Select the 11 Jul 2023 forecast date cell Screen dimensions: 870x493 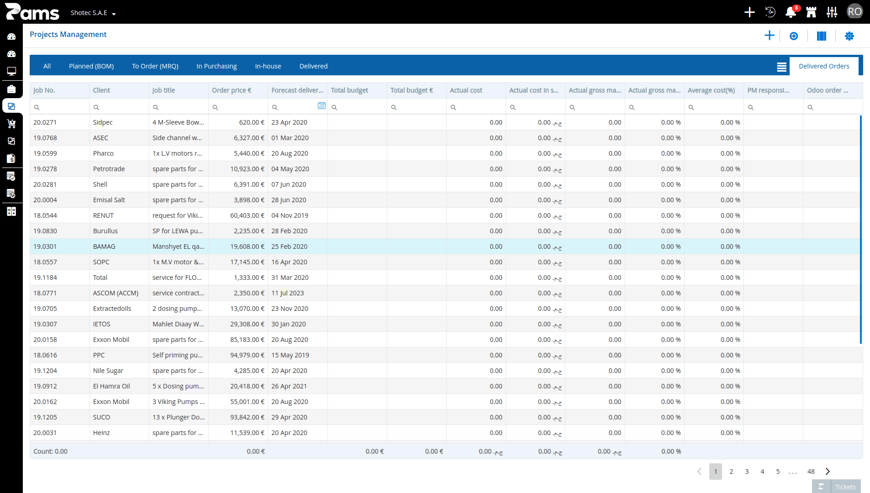298,293
